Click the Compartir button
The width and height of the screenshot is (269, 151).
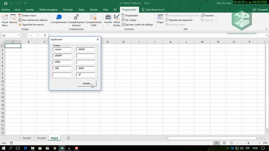click(x=260, y=10)
